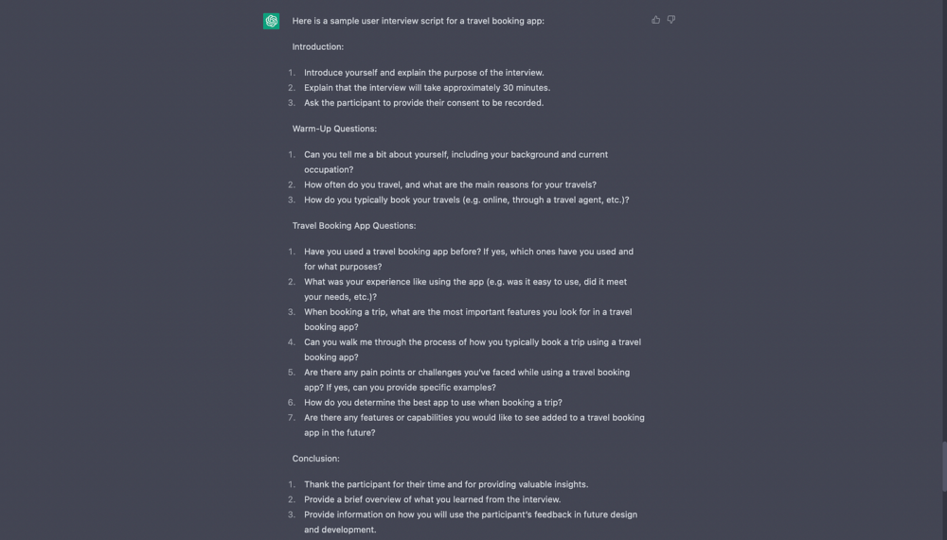Click the 'Travel Booking App Questions:' heading
The image size is (947, 540).
point(354,226)
